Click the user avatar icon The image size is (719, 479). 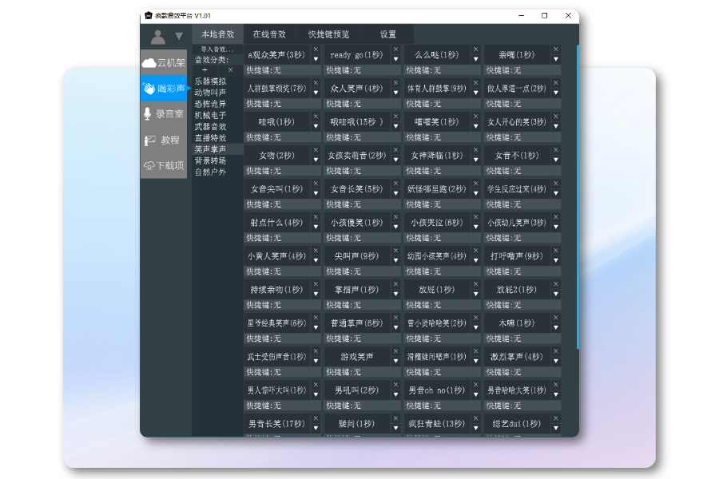[x=157, y=34]
